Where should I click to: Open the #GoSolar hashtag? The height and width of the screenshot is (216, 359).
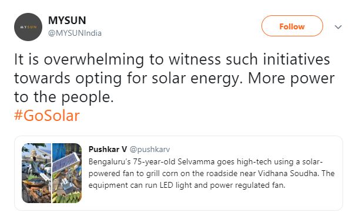point(47,116)
